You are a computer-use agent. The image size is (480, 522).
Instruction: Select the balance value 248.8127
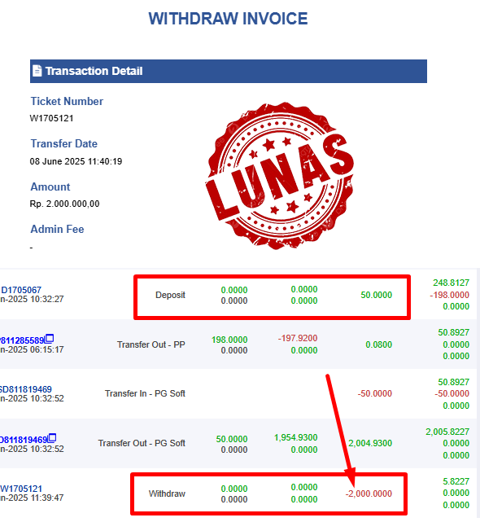pyautogui.click(x=451, y=283)
